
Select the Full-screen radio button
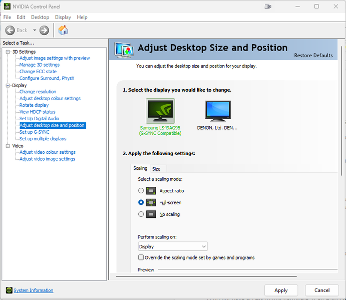tap(141, 202)
